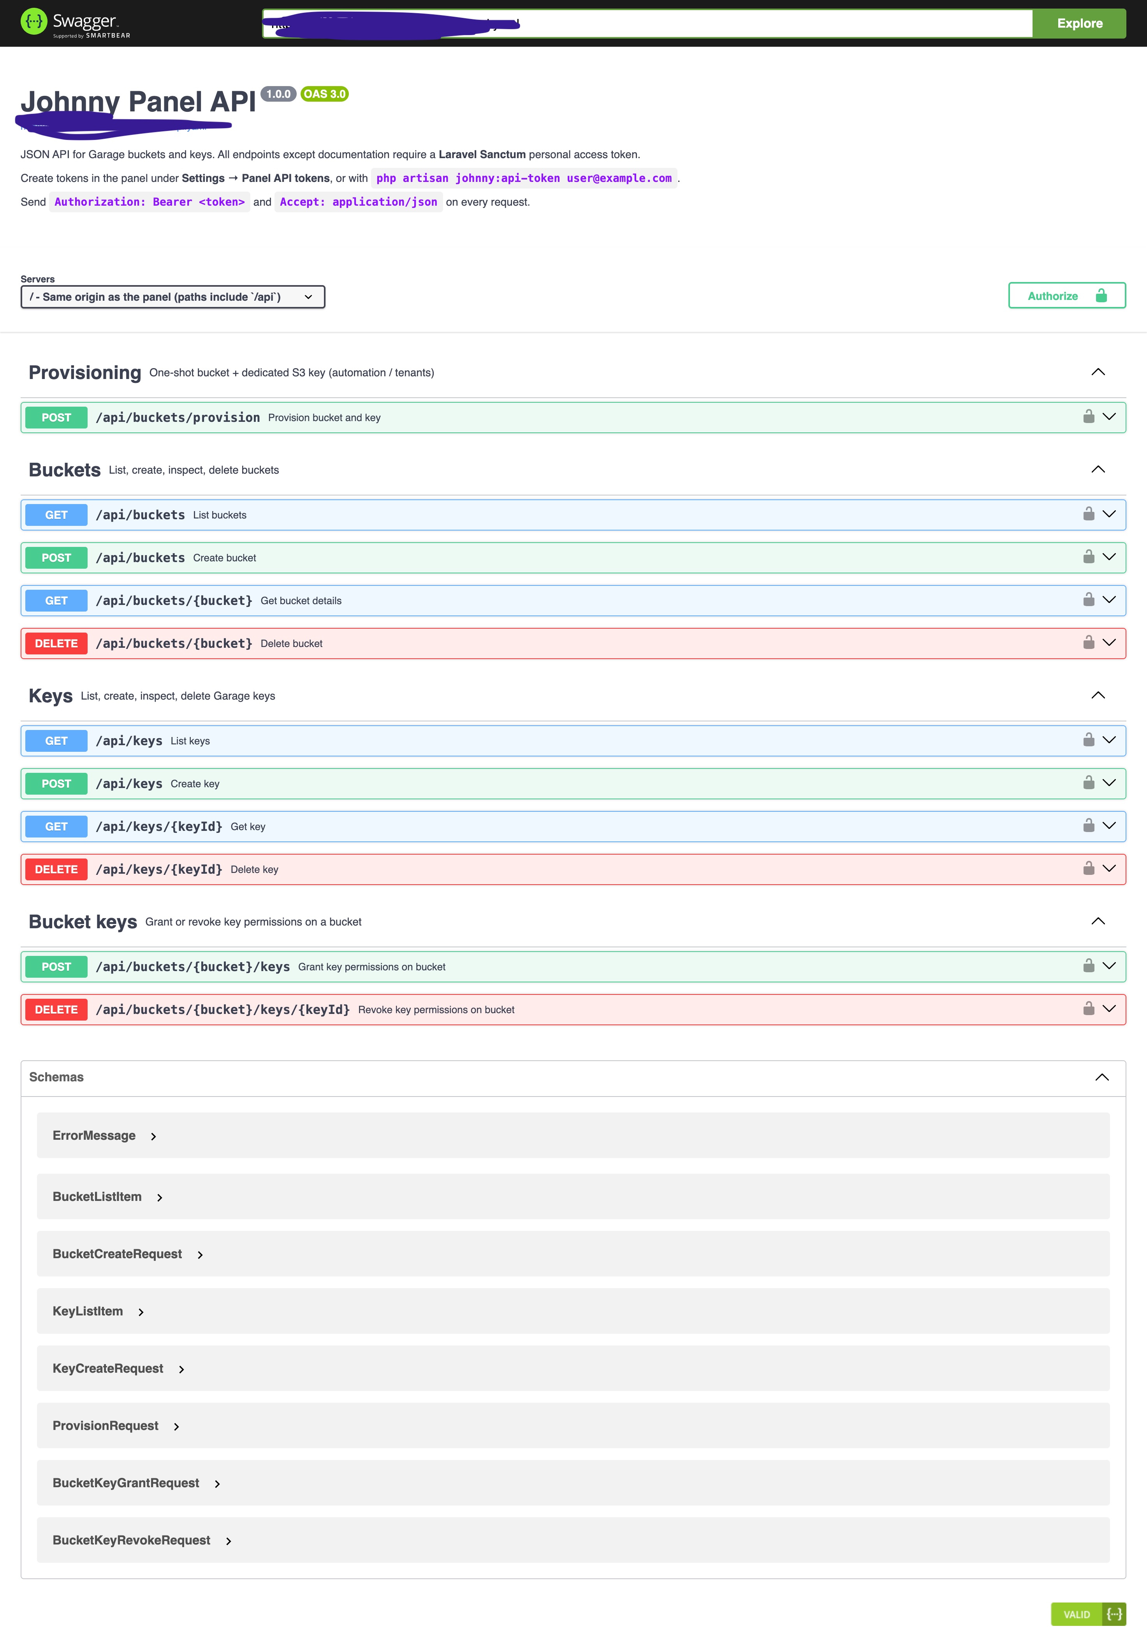Open the Servers dropdown
This screenshot has height=1629, width=1147.
[x=173, y=296]
